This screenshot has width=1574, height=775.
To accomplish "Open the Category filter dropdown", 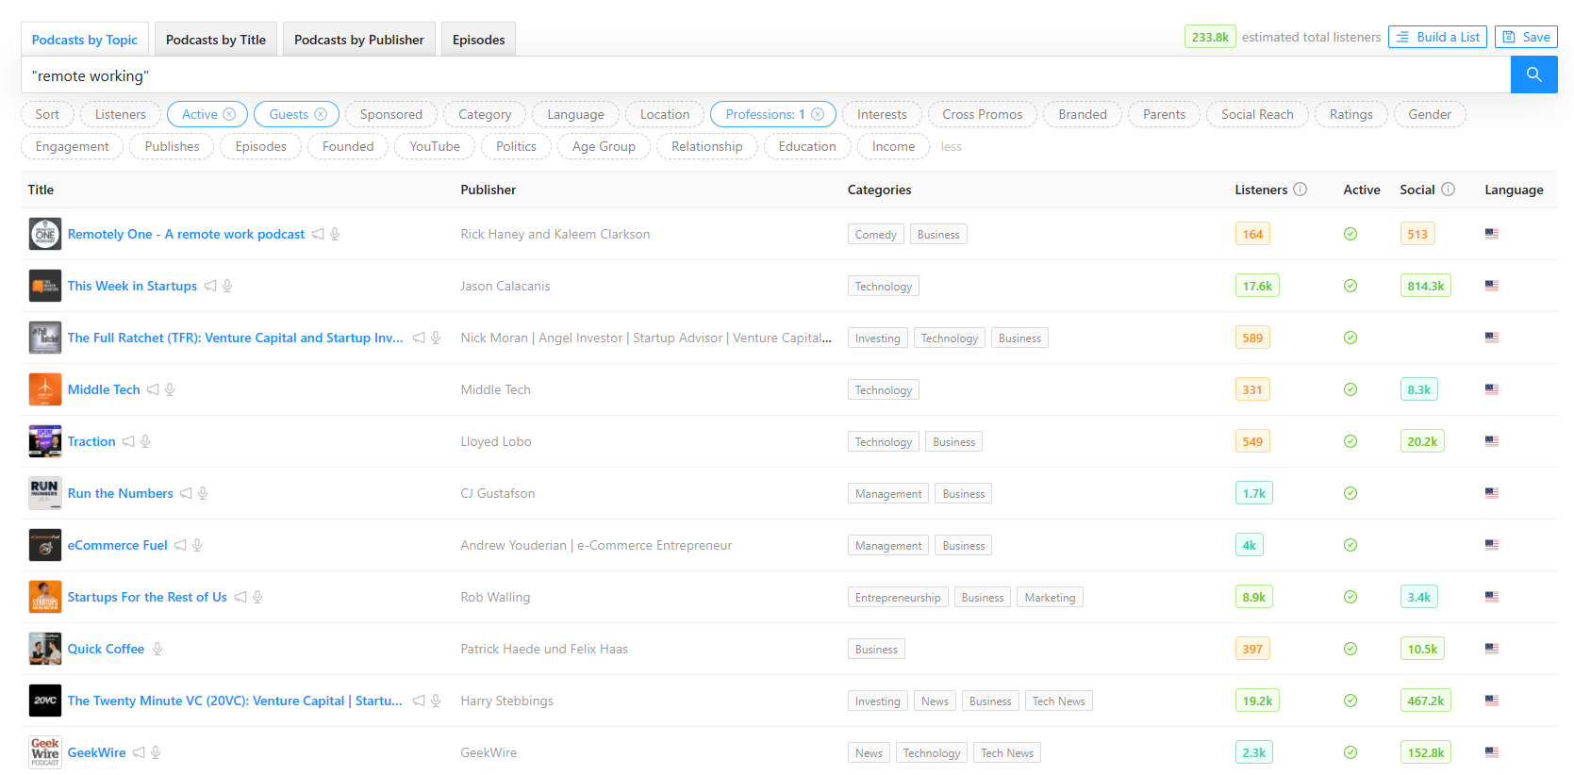I will point(485,114).
